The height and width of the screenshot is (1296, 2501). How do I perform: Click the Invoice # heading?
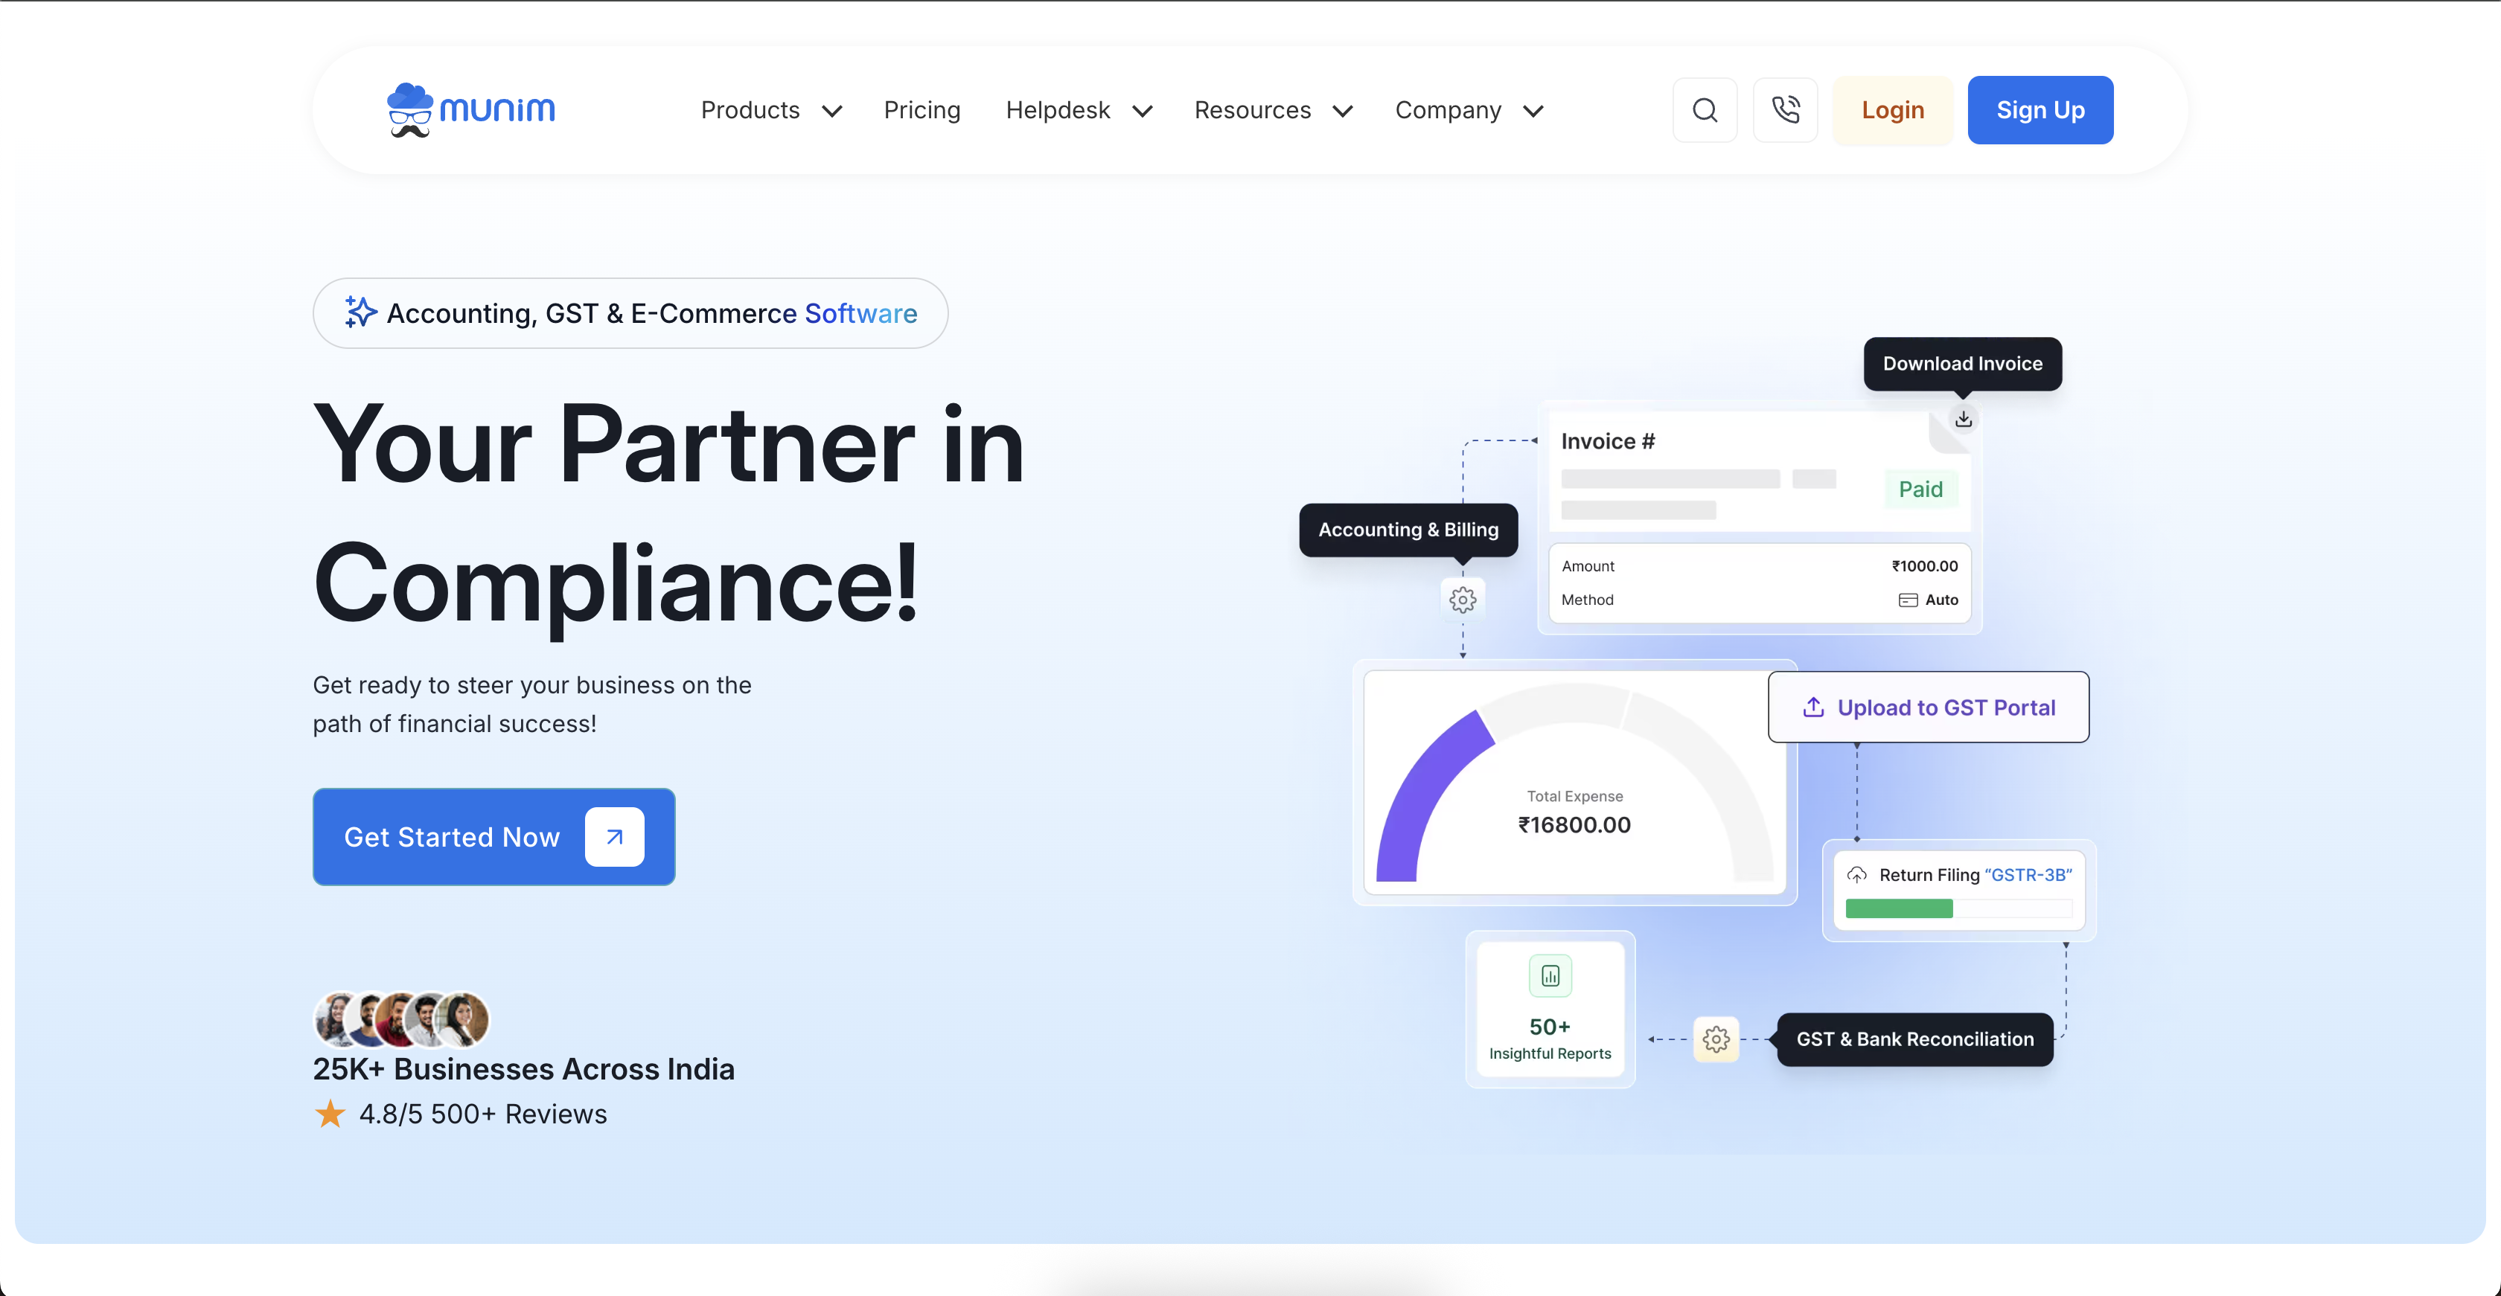click(1608, 441)
